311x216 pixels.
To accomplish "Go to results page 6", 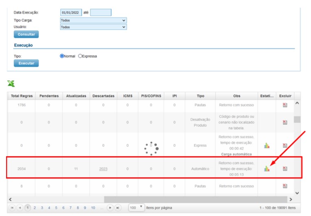I will coord(63,208).
